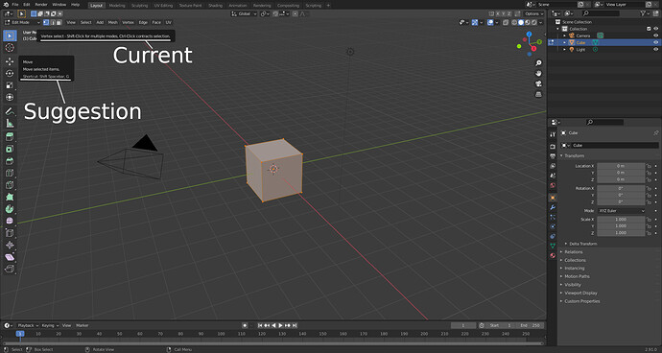The image size is (662, 353).
Task: Select the Smooth tool
Action: coord(10,221)
